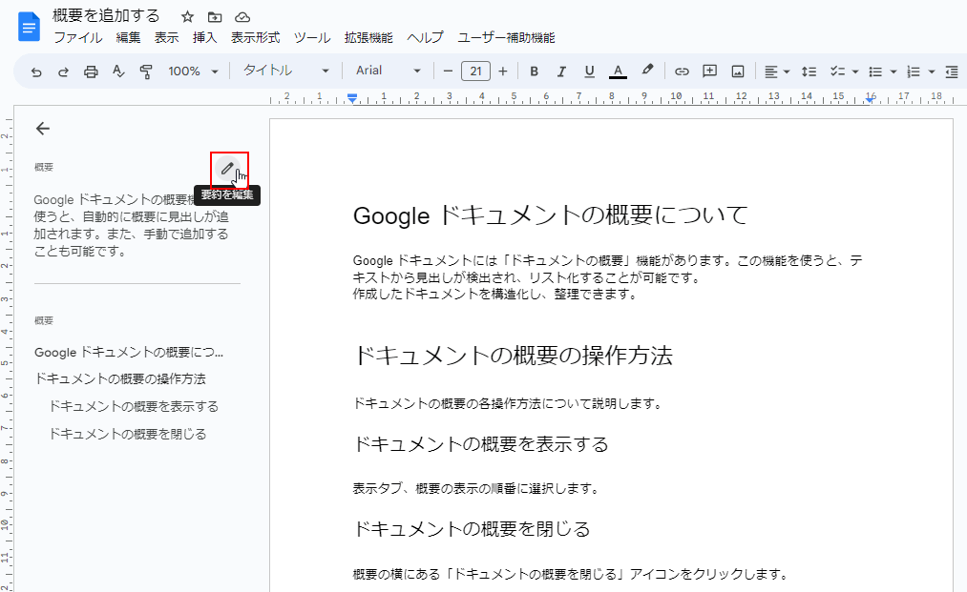Decrease indent using the toolbar's last icon
The width and height of the screenshot is (967, 592).
coord(952,71)
